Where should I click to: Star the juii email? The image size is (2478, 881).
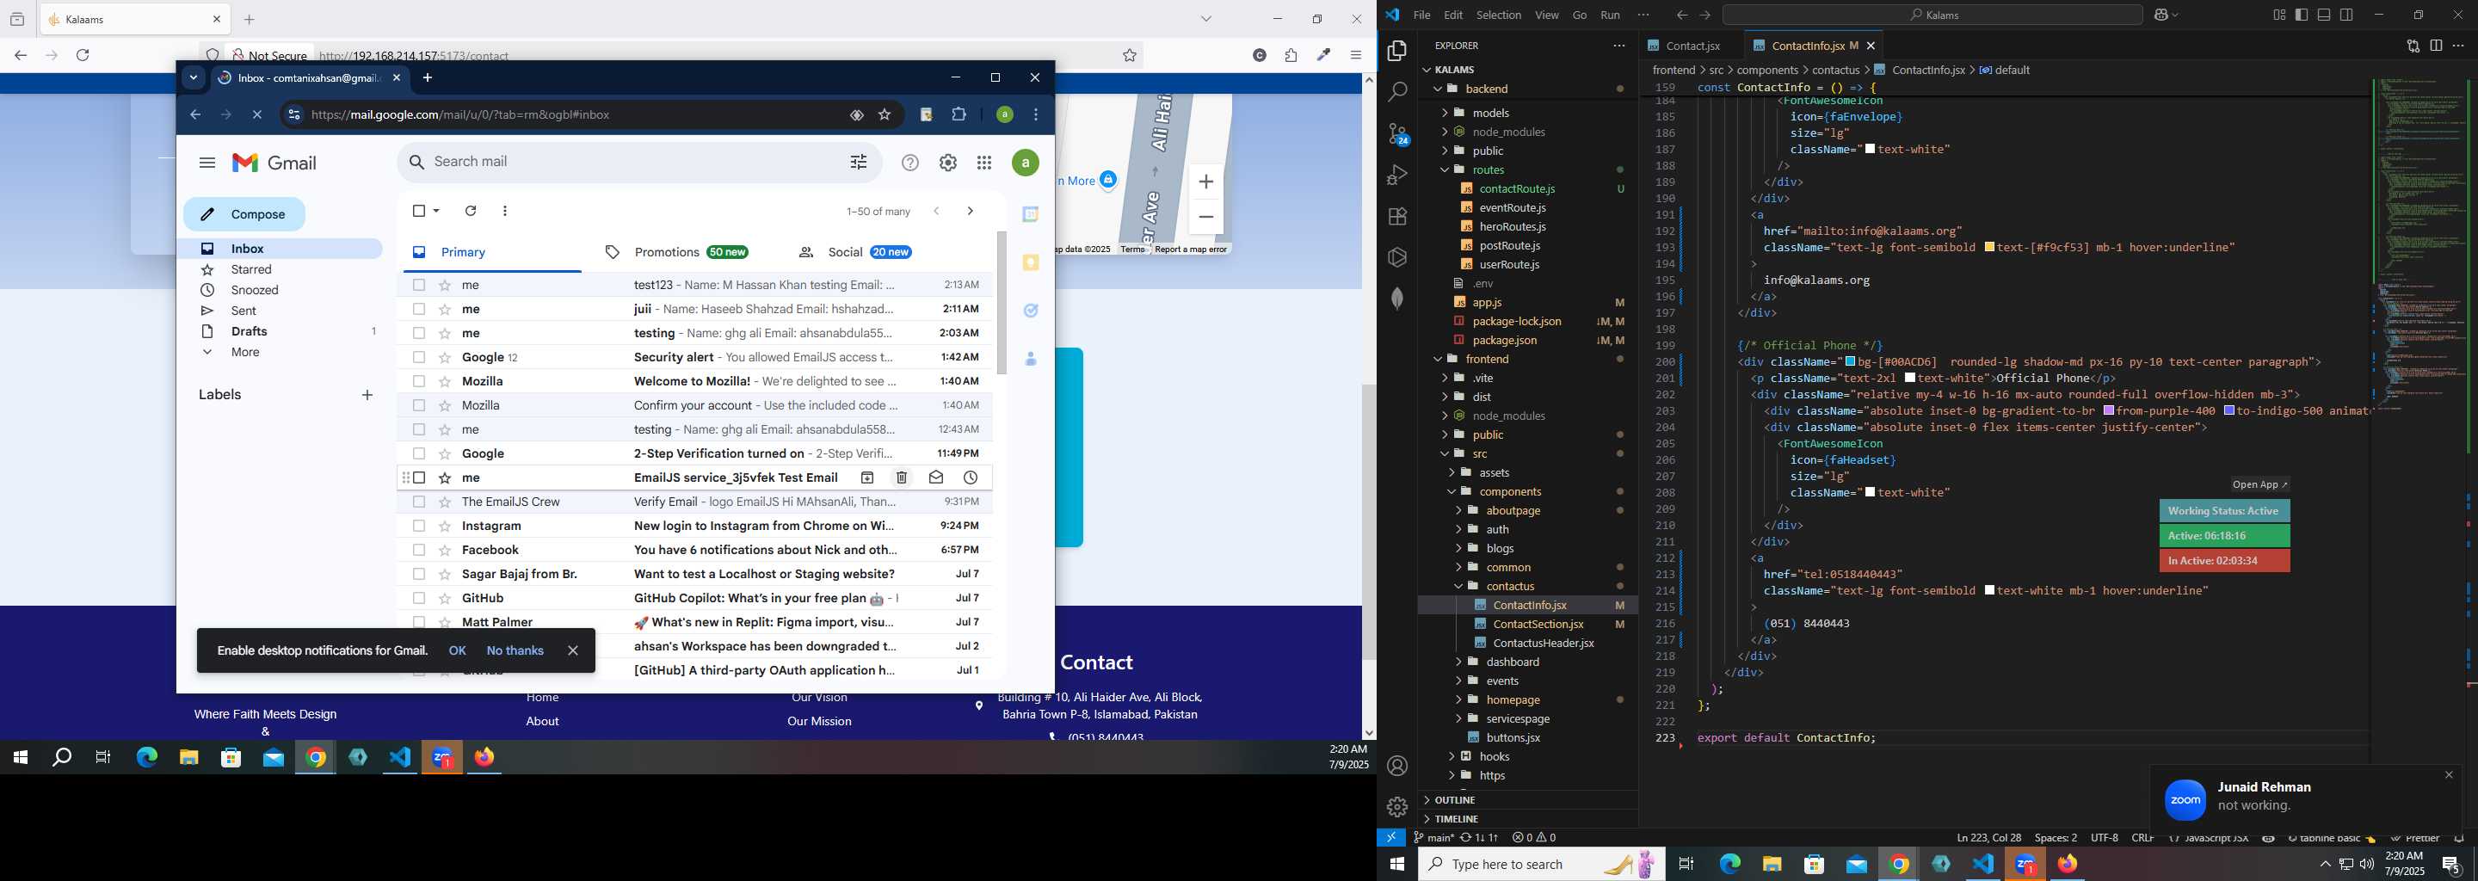click(445, 310)
